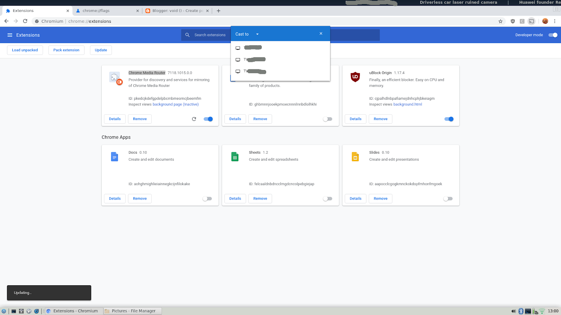Switch to the Blogger tab
561x315 pixels.
click(x=177, y=11)
